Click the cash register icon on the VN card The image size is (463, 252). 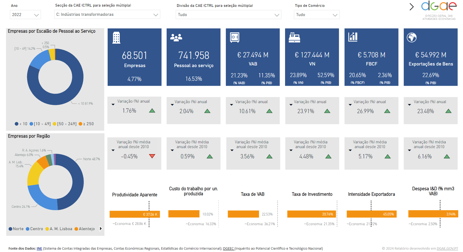pos(294,37)
